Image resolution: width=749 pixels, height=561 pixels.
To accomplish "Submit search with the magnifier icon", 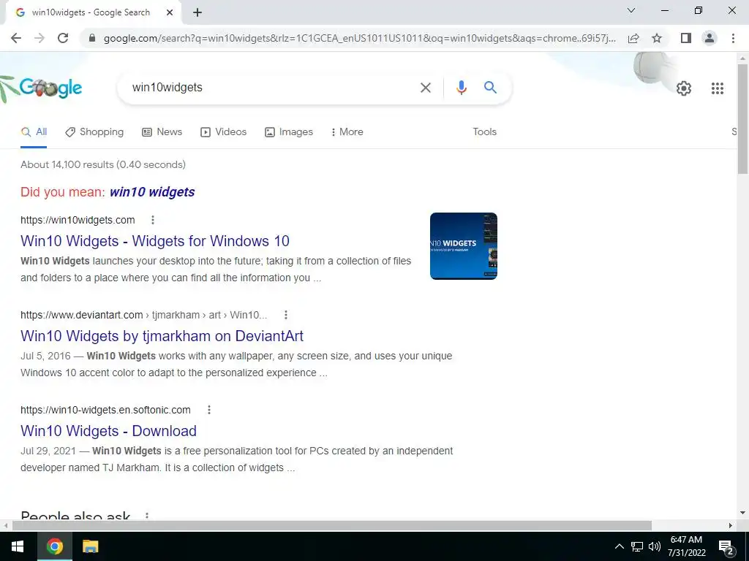I will [490, 88].
